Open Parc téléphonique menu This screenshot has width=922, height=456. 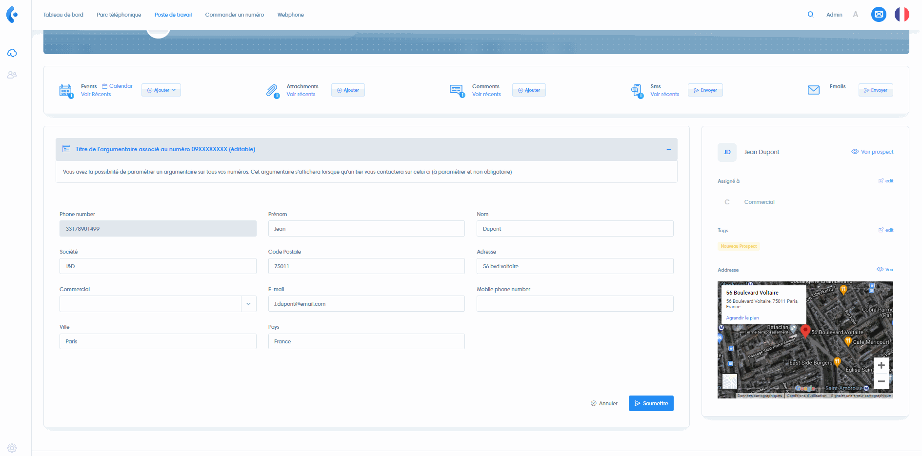(119, 15)
